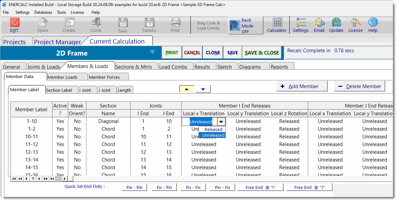The image size is (398, 202).
Task: Expand the Local x Translation dropdown arrow
Action: tap(221, 122)
